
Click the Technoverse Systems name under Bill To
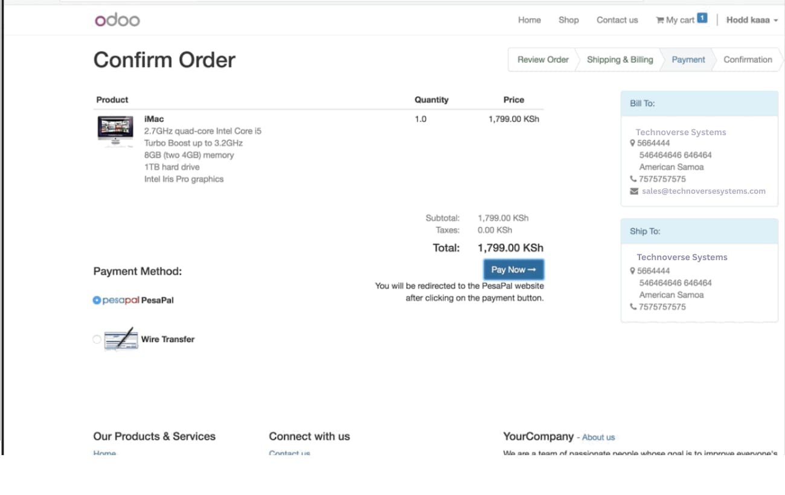681,132
